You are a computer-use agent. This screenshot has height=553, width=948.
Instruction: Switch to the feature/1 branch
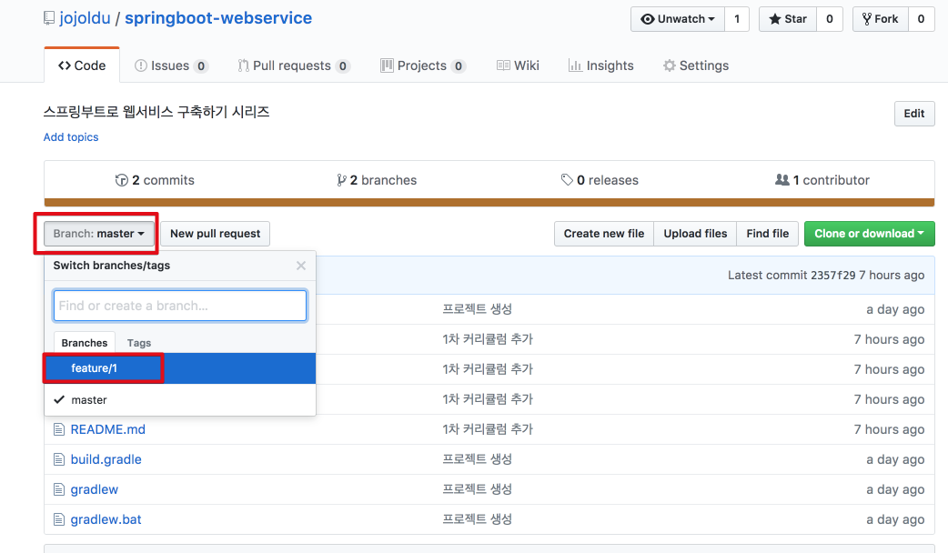pyautogui.click(x=180, y=368)
